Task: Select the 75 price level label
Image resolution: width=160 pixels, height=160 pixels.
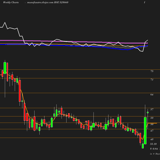Action: pos(152,71)
